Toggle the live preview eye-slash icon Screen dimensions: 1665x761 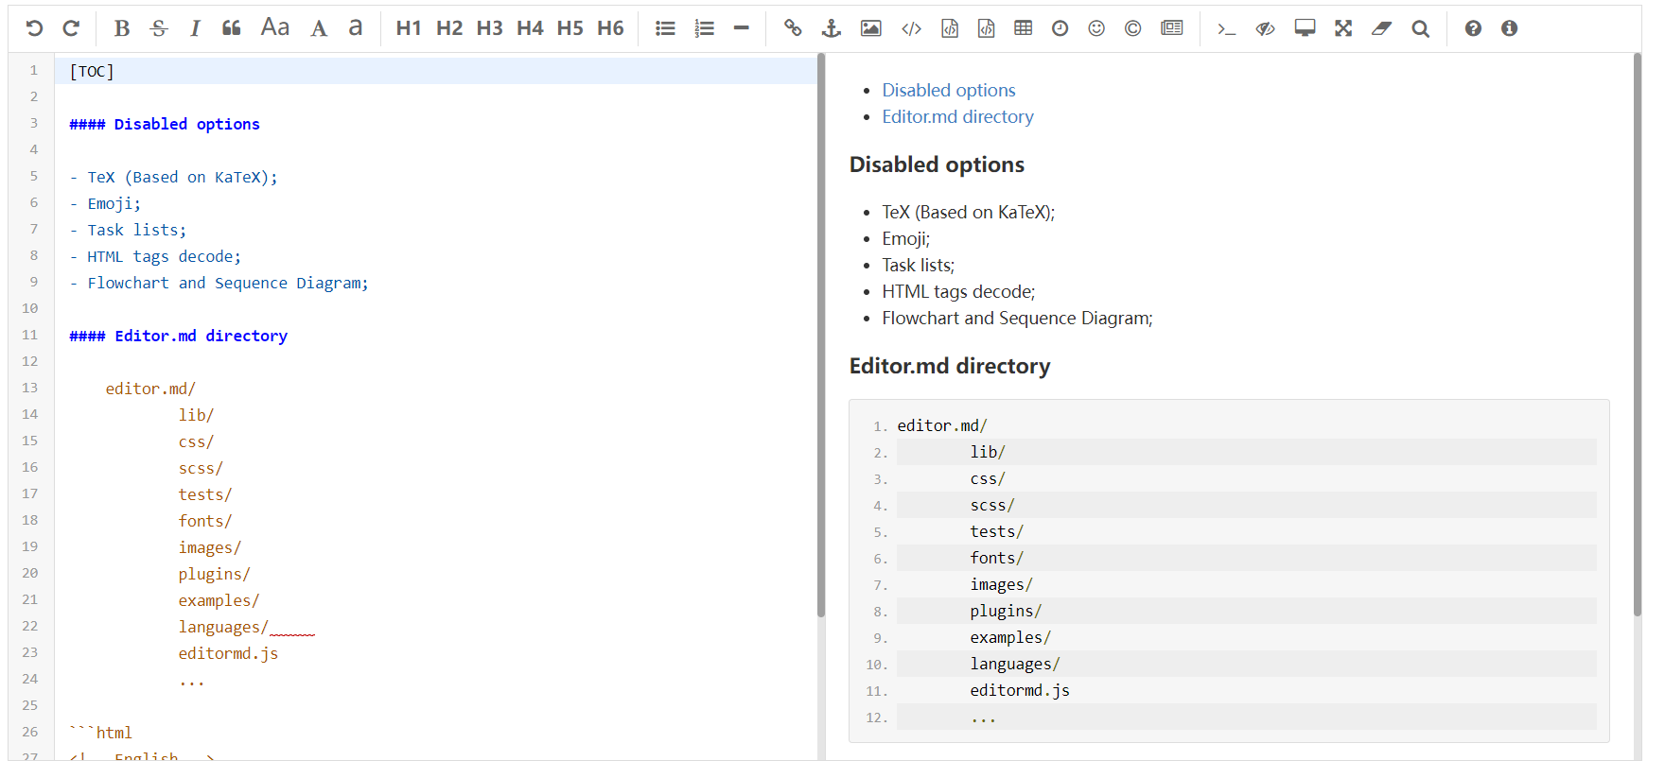tap(1265, 28)
